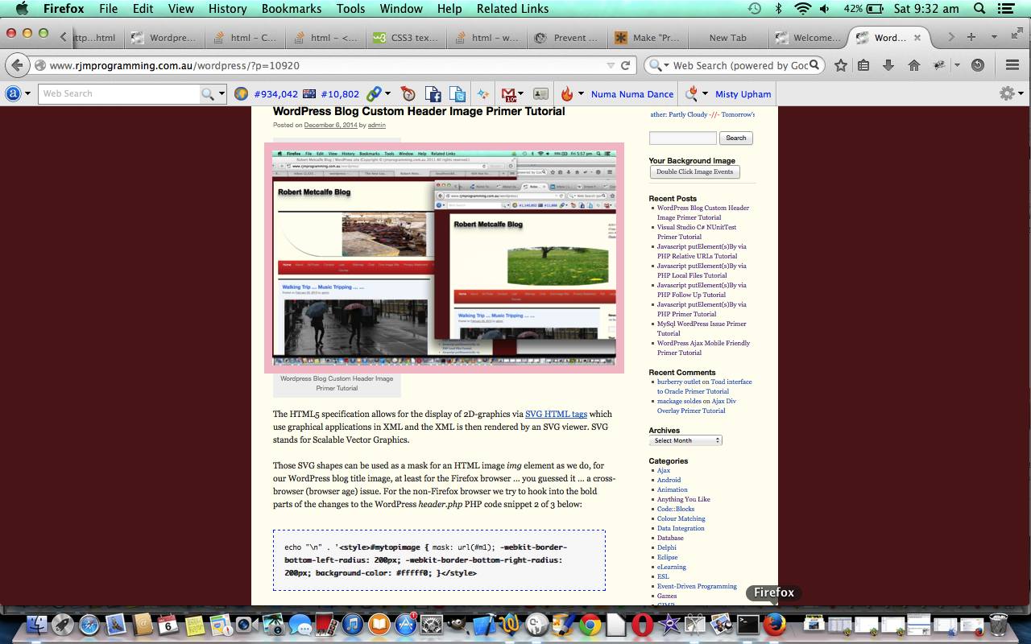The width and height of the screenshot is (1031, 644).
Task: Open the Misty Upham toolbar link
Action: 743,94
